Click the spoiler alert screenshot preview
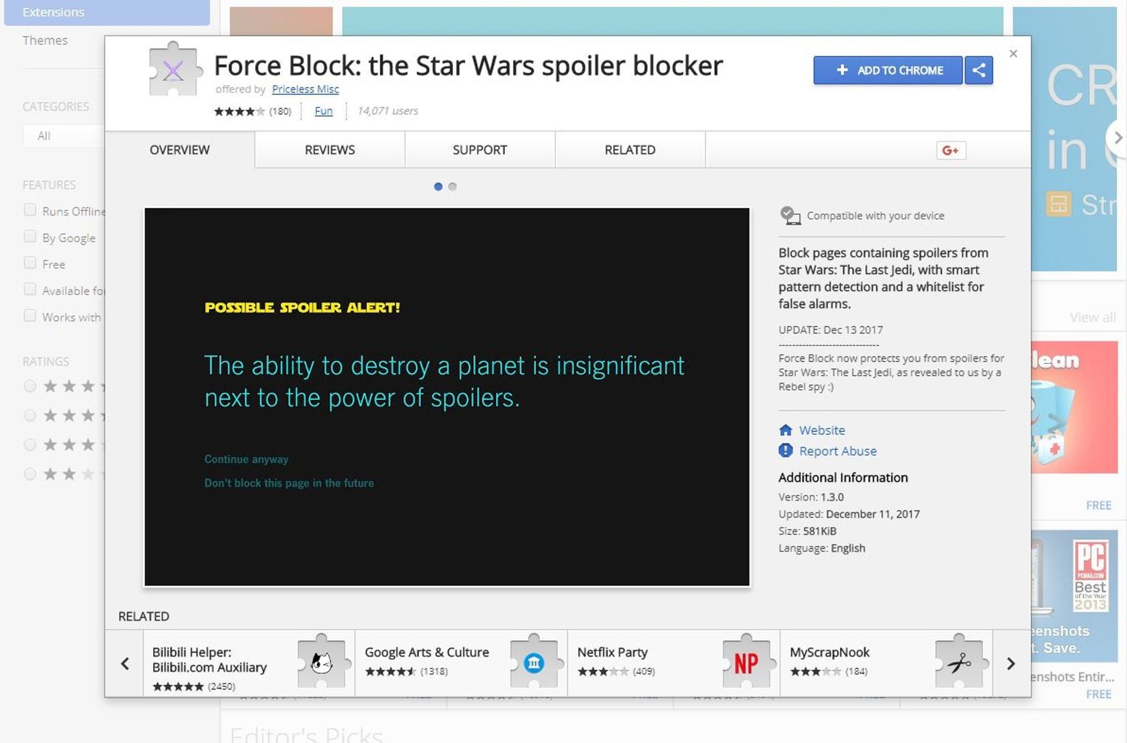Image resolution: width=1127 pixels, height=743 pixels. coord(447,397)
